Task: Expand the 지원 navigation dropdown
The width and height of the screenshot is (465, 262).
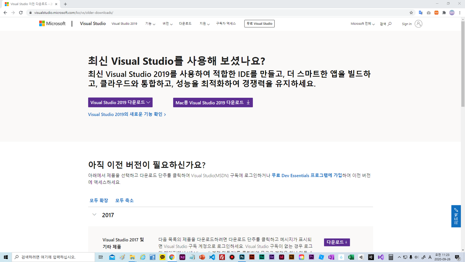Action: click(x=205, y=24)
